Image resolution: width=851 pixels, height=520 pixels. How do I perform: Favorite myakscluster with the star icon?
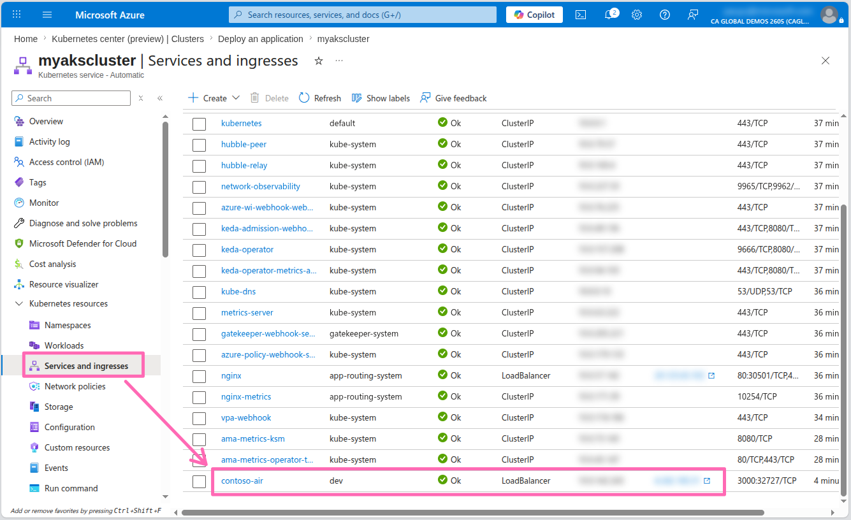point(319,61)
